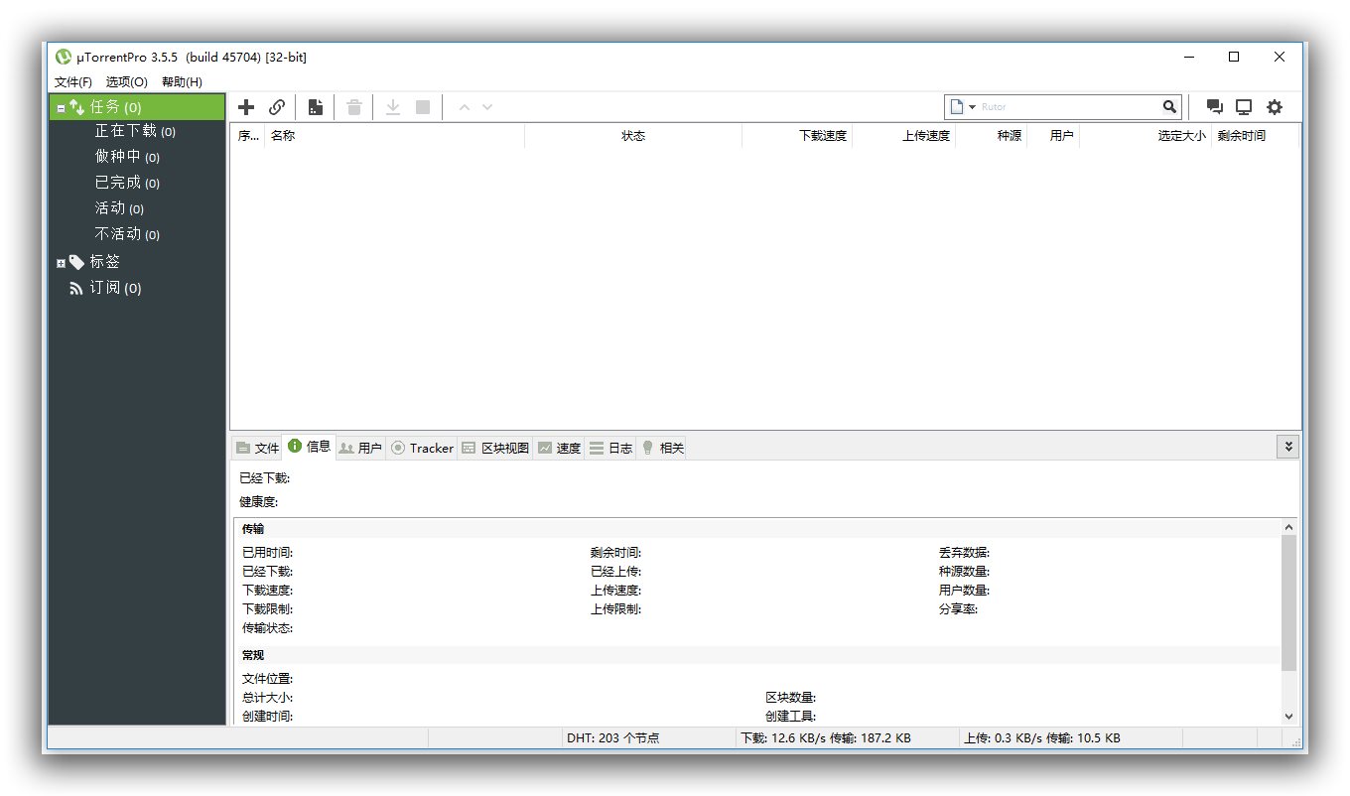This screenshot has height=796, width=1350.
Task: Open the search engine dropdown arrow
Action: pos(973,106)
